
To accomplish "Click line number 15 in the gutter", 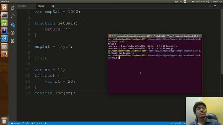I will [28, 93].
